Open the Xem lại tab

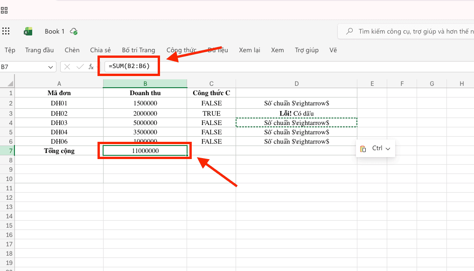(250, 50)
